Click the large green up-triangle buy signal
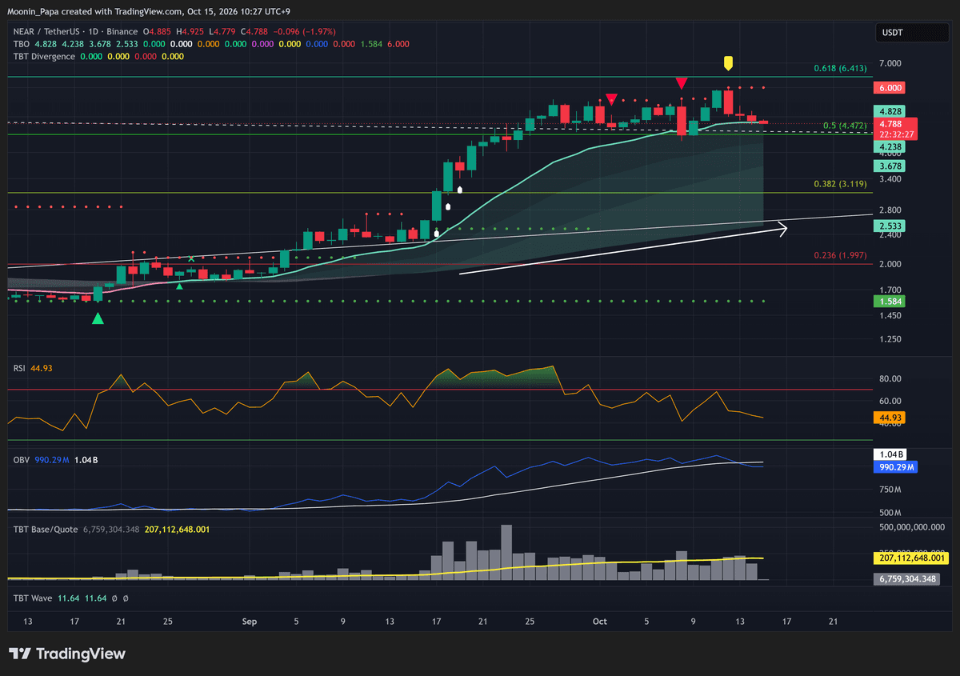 98,318
